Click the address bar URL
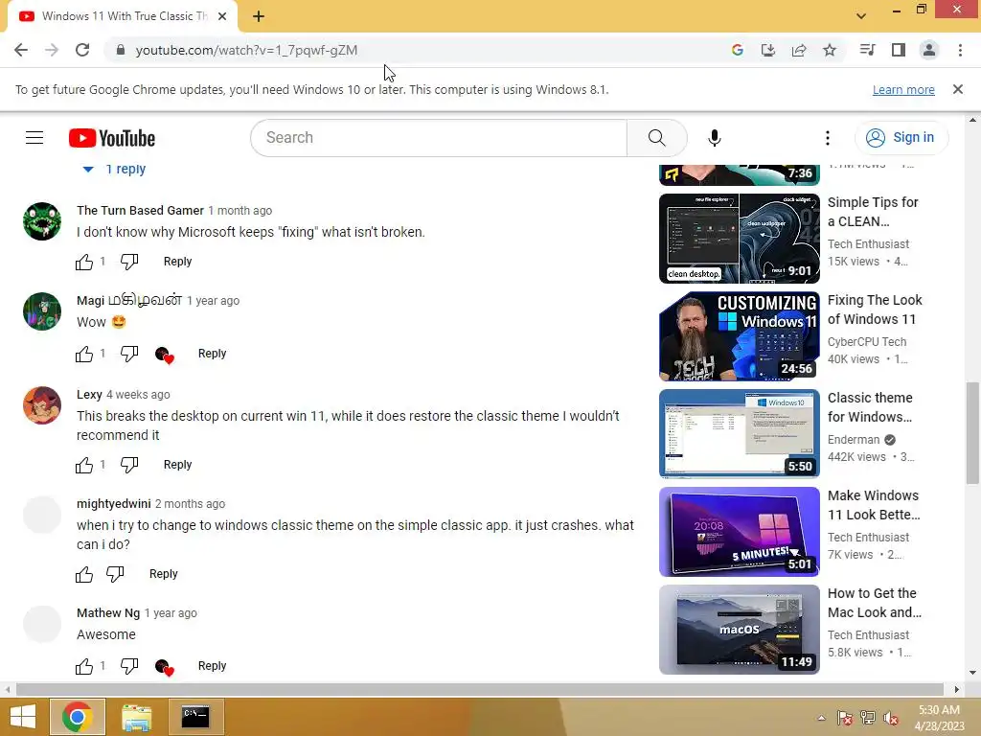Image resolution: width=981 pixels, height=736 pixels. tap(246, 50)
